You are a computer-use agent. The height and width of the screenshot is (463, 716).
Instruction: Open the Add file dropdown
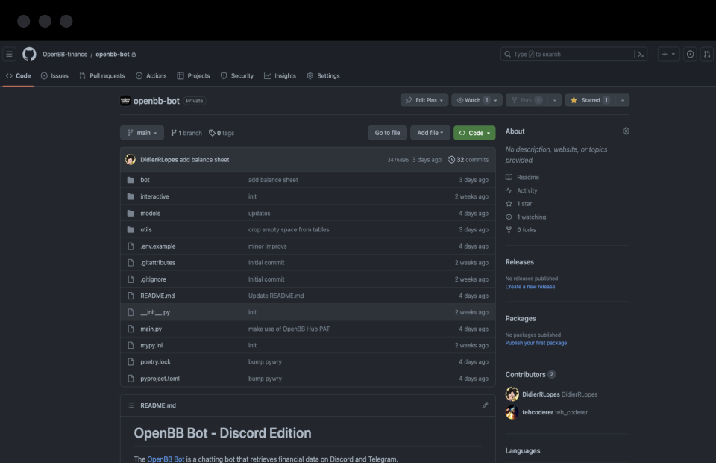(430, 132)
